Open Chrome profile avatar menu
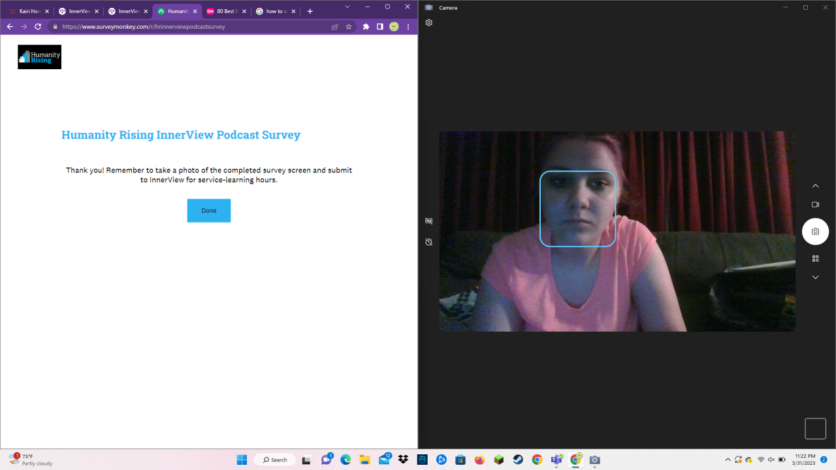Image resolution: width=836 pixels, height=470 pixels. pos(394,27)
